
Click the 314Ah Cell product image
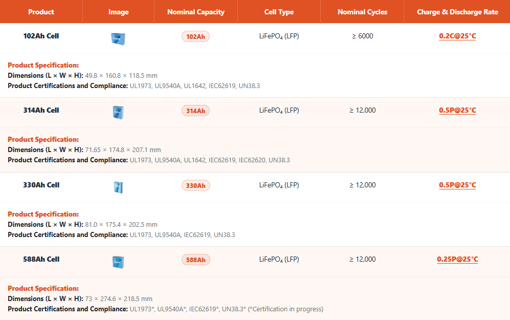pyautogui.click(x=118, y=113)
